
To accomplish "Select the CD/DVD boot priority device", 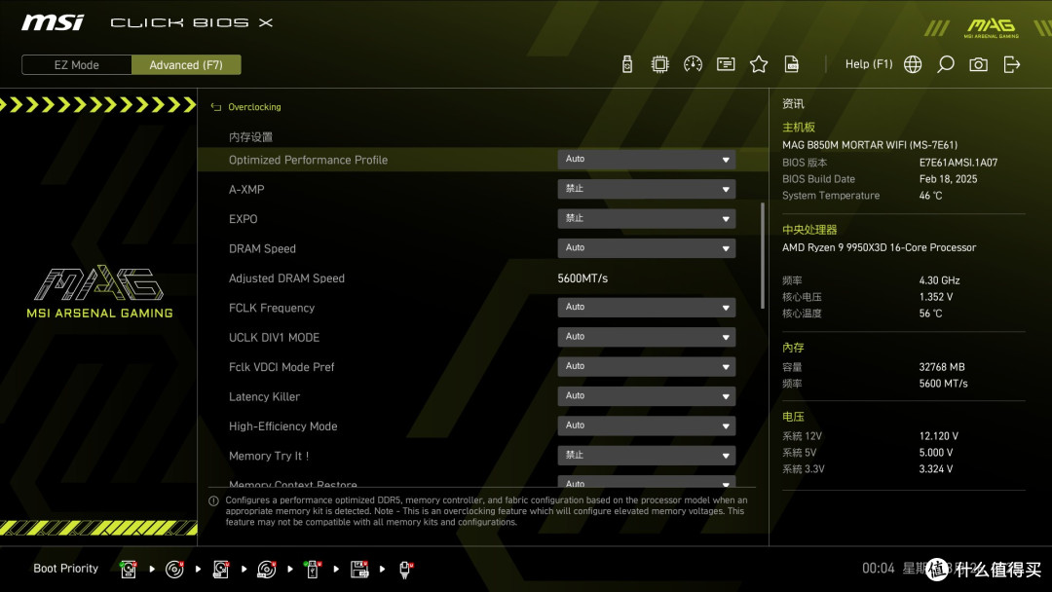I will coord(174,570).
